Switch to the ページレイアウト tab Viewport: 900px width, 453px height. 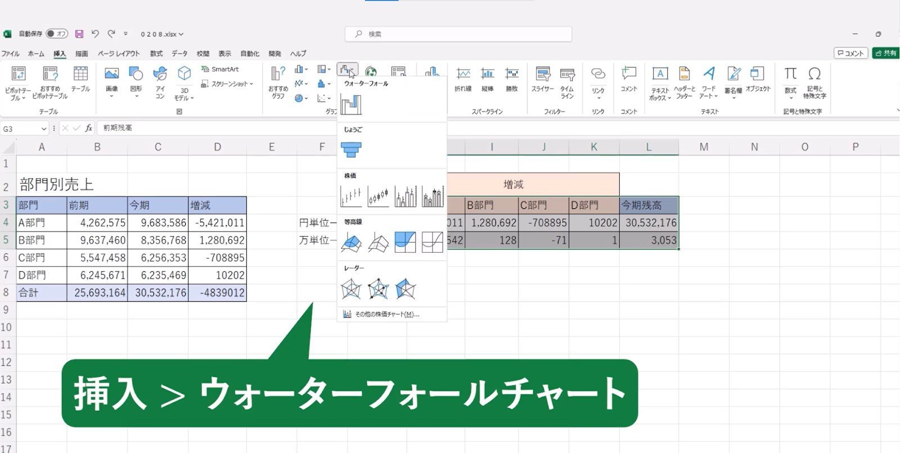pos(119,53)
